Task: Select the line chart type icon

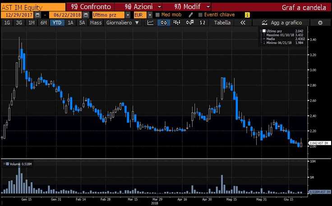Action: point(151,23)
